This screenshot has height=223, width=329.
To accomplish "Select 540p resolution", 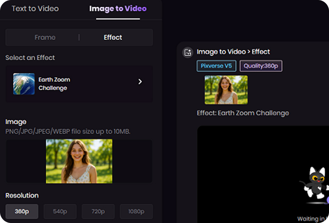I will coord(60,211).
